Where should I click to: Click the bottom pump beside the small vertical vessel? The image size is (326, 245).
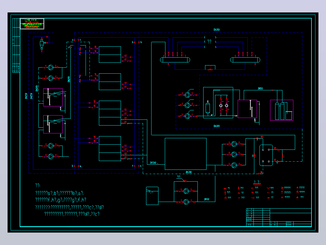187,116
